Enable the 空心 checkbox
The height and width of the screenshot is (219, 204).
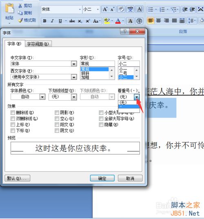[x=57, y=119]
